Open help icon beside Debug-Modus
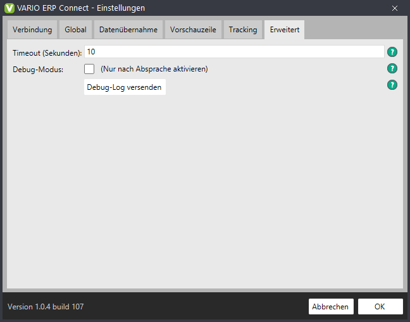This screenshot has width=410, height=322. click(392, 68)
